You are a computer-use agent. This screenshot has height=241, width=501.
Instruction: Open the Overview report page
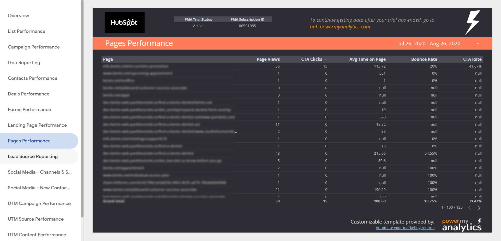(18, 16)
